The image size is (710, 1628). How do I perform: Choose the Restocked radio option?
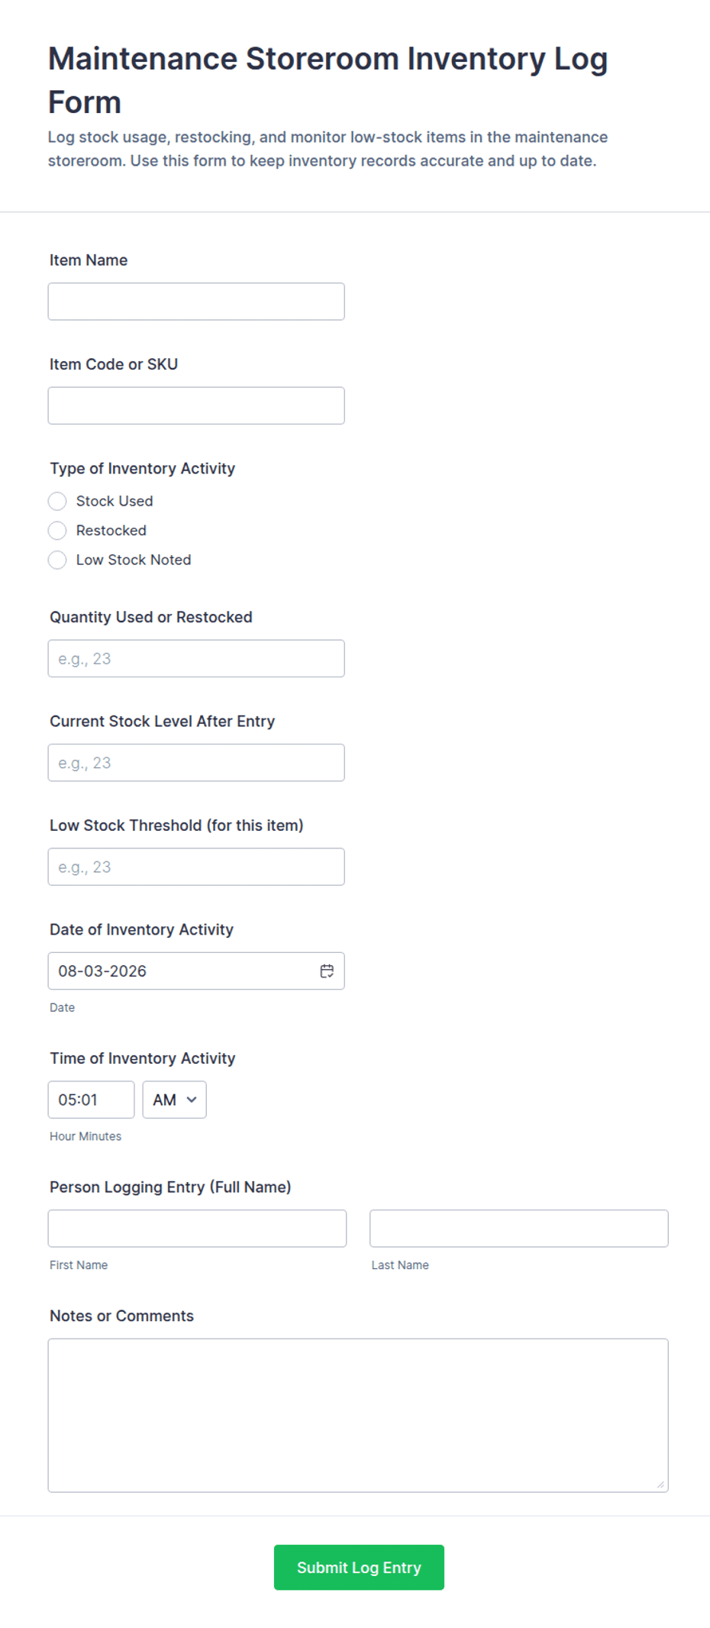[57, 530]
